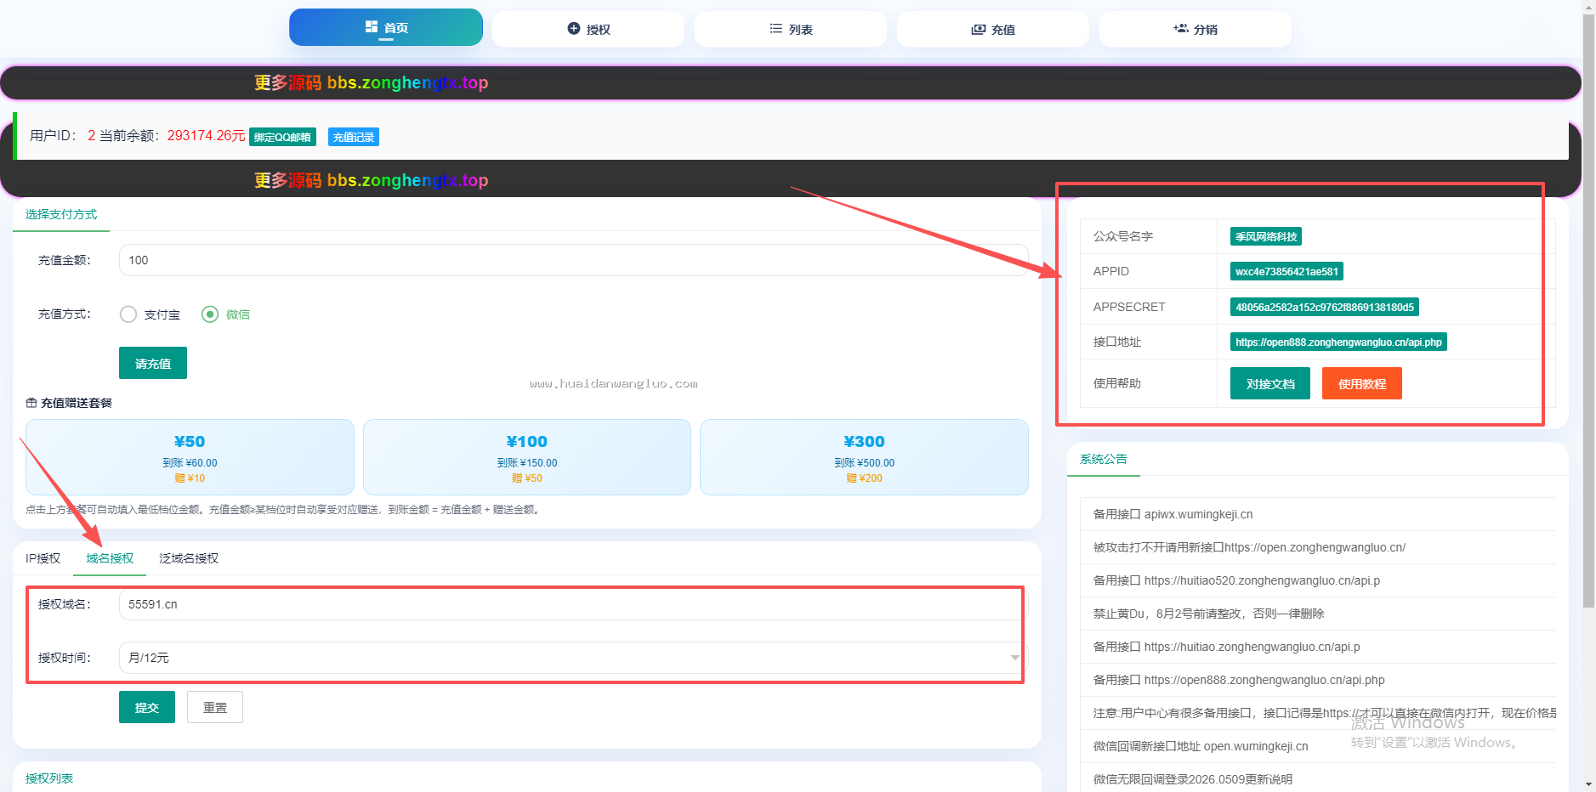Click the announcement 备用接口 apiwx.wumingkeji.cn
Image resolution: width=1596 pixels, height=792 pixels.
(x=1173, y=514)
